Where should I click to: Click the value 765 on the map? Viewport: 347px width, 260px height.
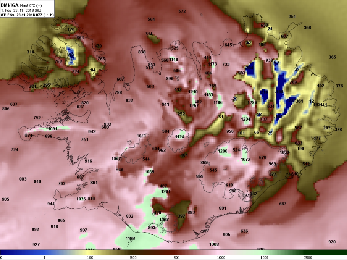pyautogui.click(x=101, y=59)
